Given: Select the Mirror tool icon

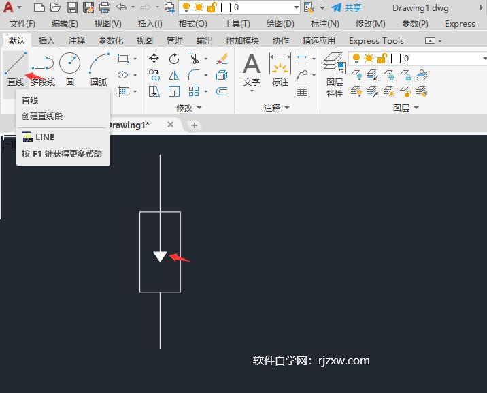Looking at the screenshot, I should pos(174,75).
